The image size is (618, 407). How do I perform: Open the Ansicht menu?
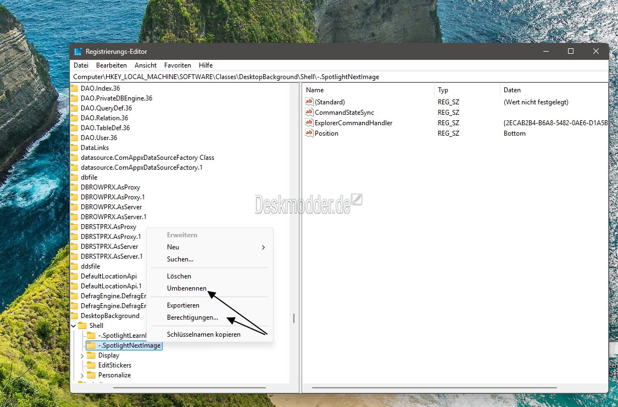coord(146,65)
